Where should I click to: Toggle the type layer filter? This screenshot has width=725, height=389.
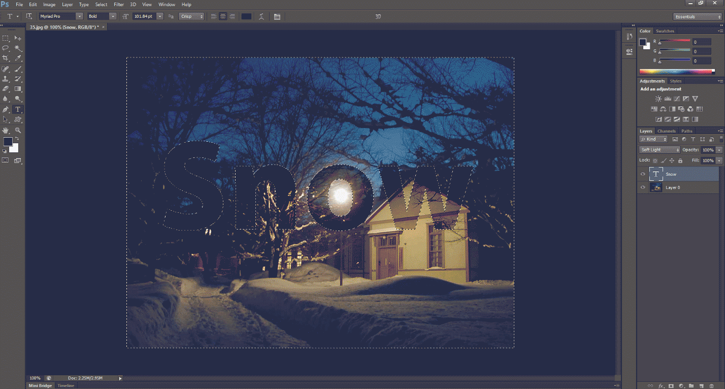click(693, 139)
